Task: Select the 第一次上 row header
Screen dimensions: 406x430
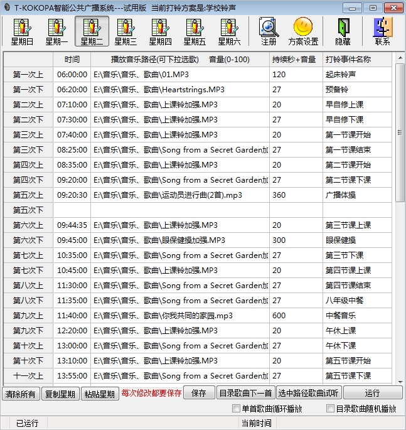Action: tap(28, 75)
